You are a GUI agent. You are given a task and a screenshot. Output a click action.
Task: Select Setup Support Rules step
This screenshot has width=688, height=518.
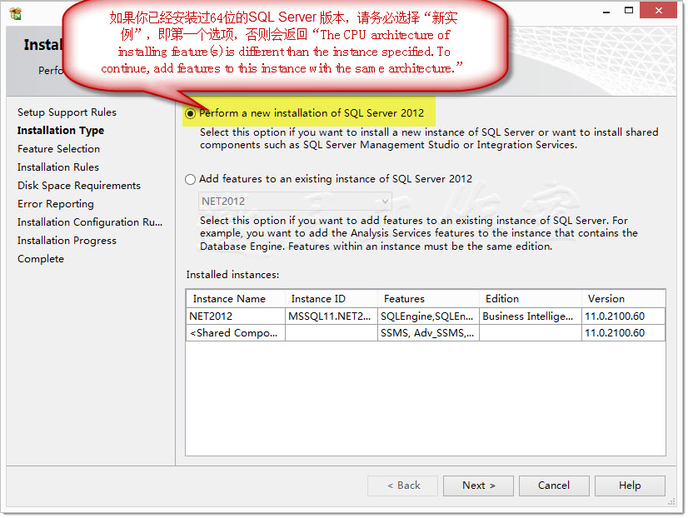(67, 112)
